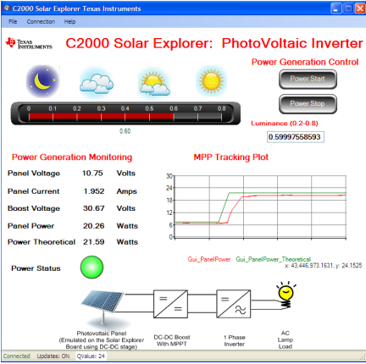
Task: Click the QValue: 24 status field
Action: pyautogui.click(x=91, y=356)
